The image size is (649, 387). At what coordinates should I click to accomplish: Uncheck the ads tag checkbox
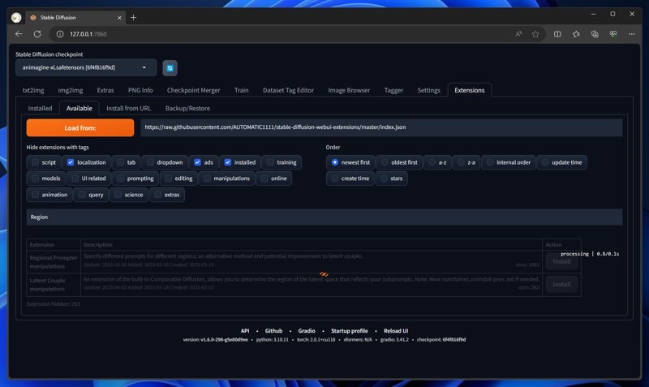[197, 162]
